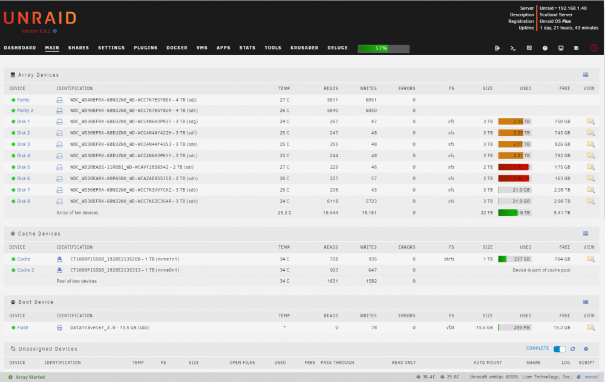
Task: Toggle Boot Device list view icon
Action: 585,302
